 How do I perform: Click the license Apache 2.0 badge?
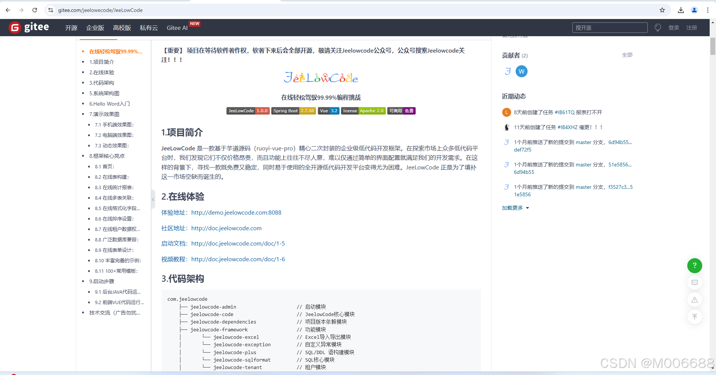click(x=363, y=111)
